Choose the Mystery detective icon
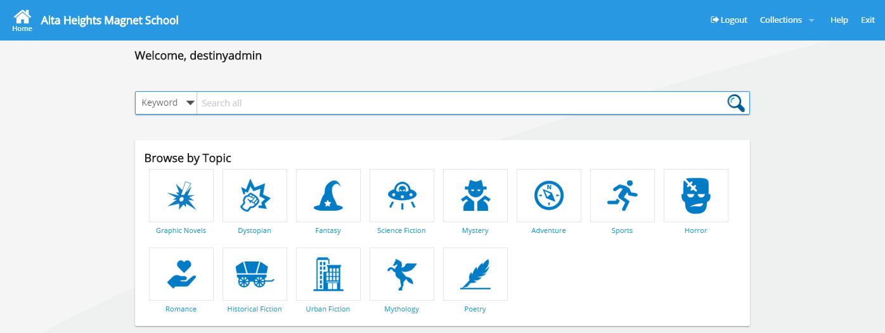The image size is (885, 333). [475, 196]
